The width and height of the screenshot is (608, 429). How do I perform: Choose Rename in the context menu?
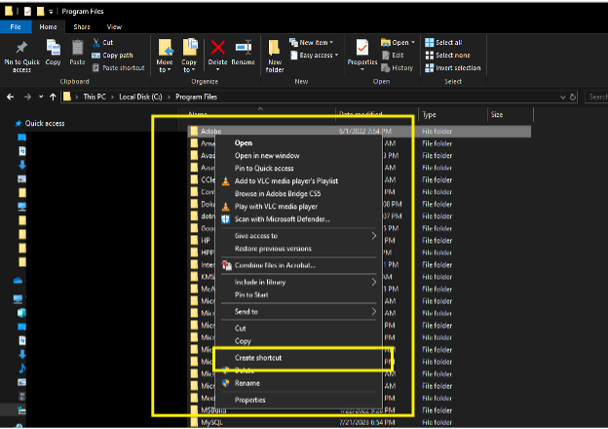(x=298, y=383)
